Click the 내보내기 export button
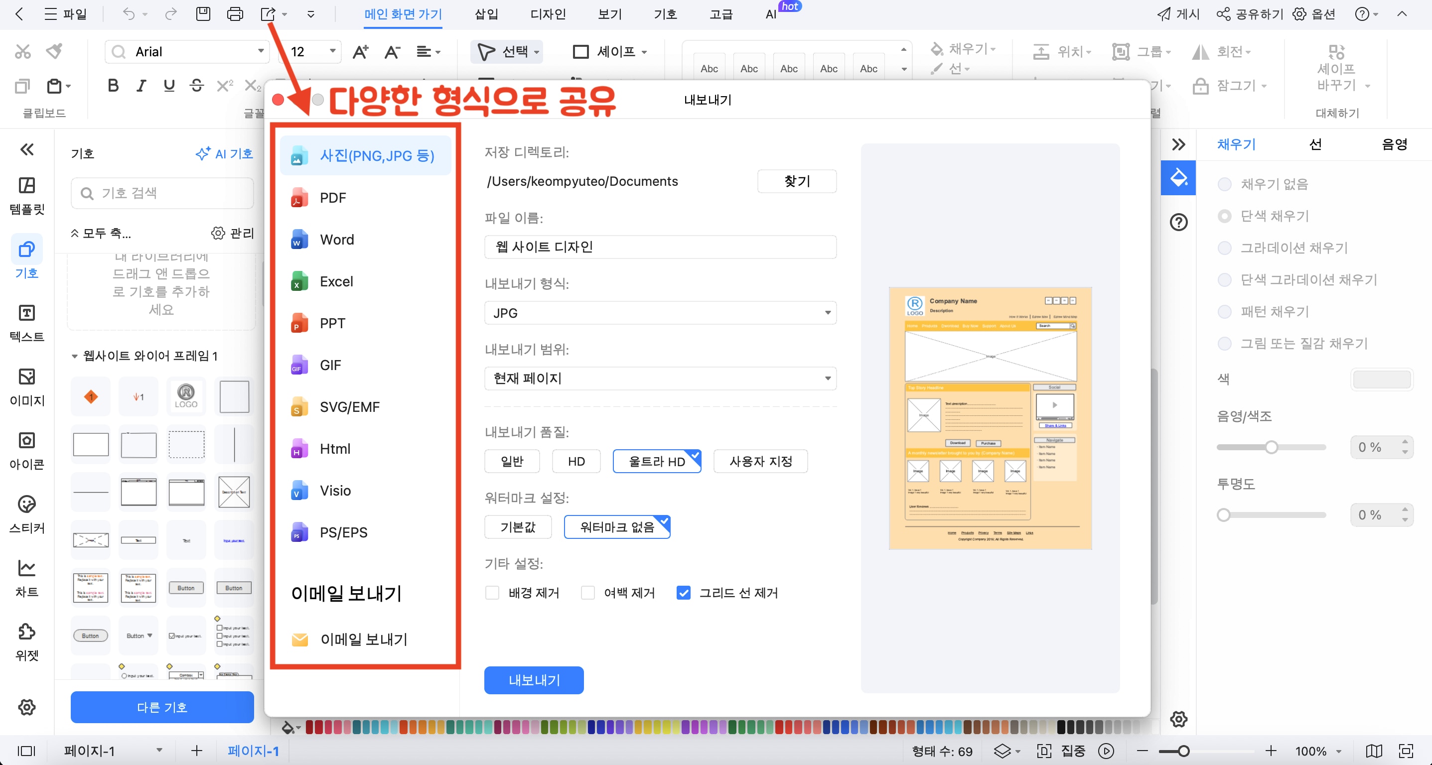The image size is (1432, 765). [x=533, y=679]
